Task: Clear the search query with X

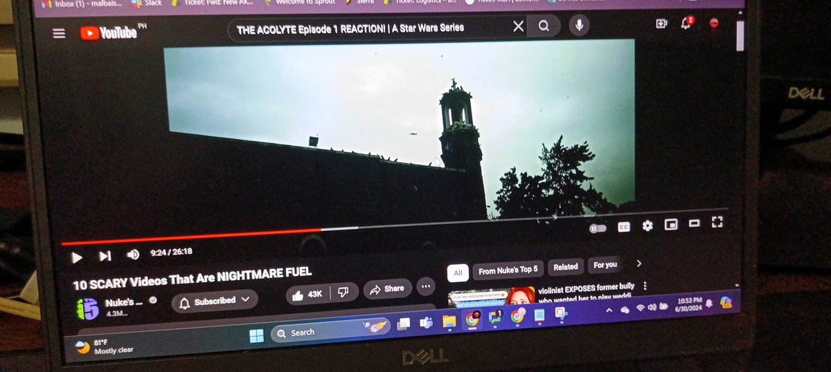Action: [518, 26]
